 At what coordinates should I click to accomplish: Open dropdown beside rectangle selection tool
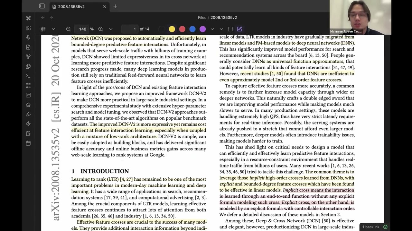click(221, 29)
